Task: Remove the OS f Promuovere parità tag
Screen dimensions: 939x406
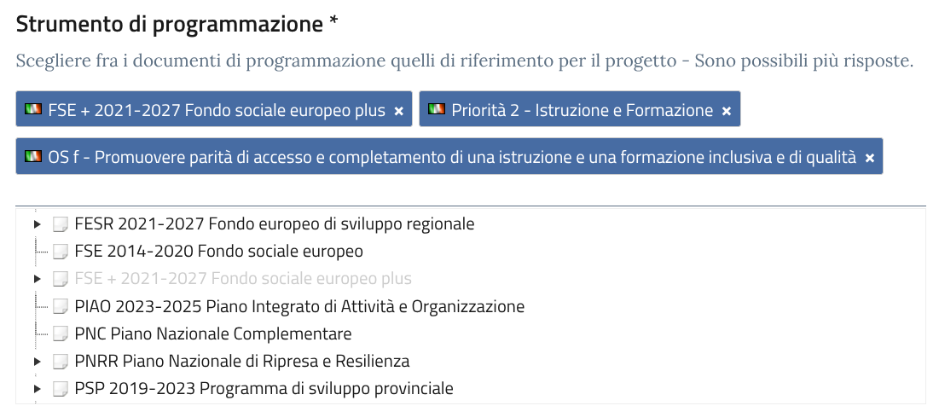Action: pos(870,158)
